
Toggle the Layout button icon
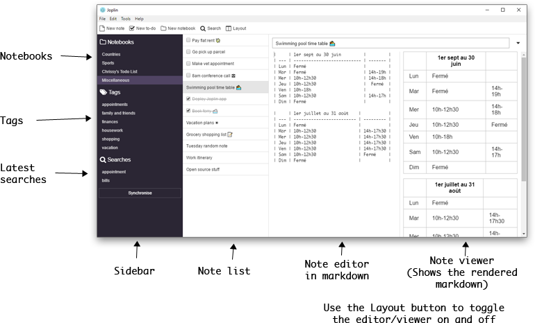coord(229,28)
